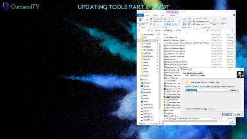Click the Explorer search box
This screenshot has width=247, height=139.
coord(222,31)
